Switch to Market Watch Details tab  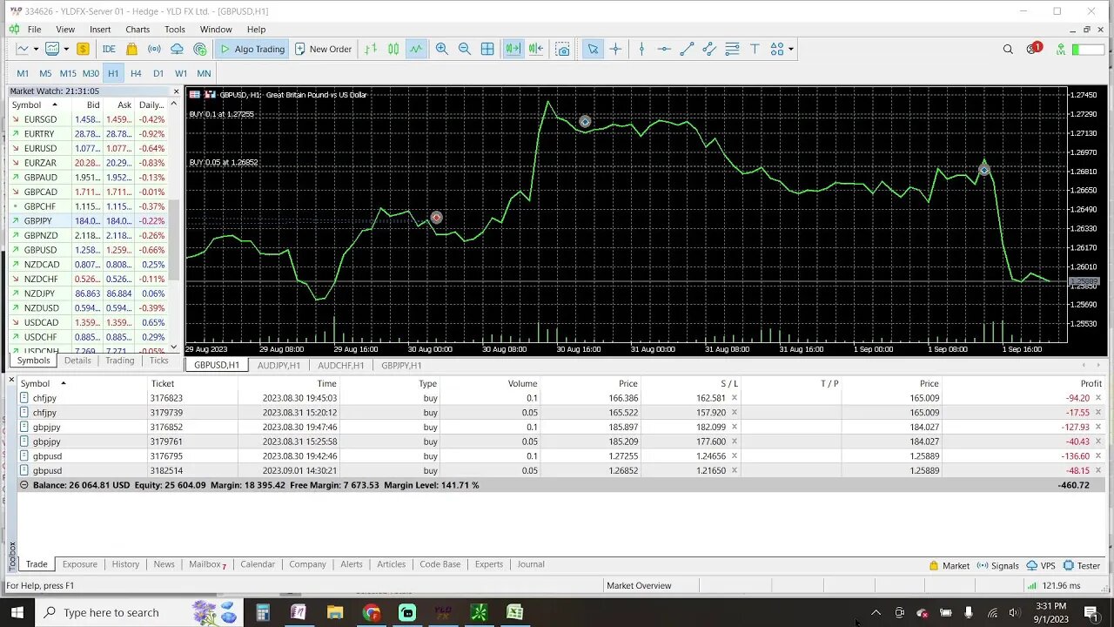77,361
